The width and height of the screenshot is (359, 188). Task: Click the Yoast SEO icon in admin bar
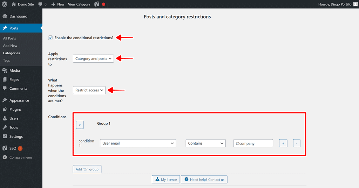tap(97, 4)
